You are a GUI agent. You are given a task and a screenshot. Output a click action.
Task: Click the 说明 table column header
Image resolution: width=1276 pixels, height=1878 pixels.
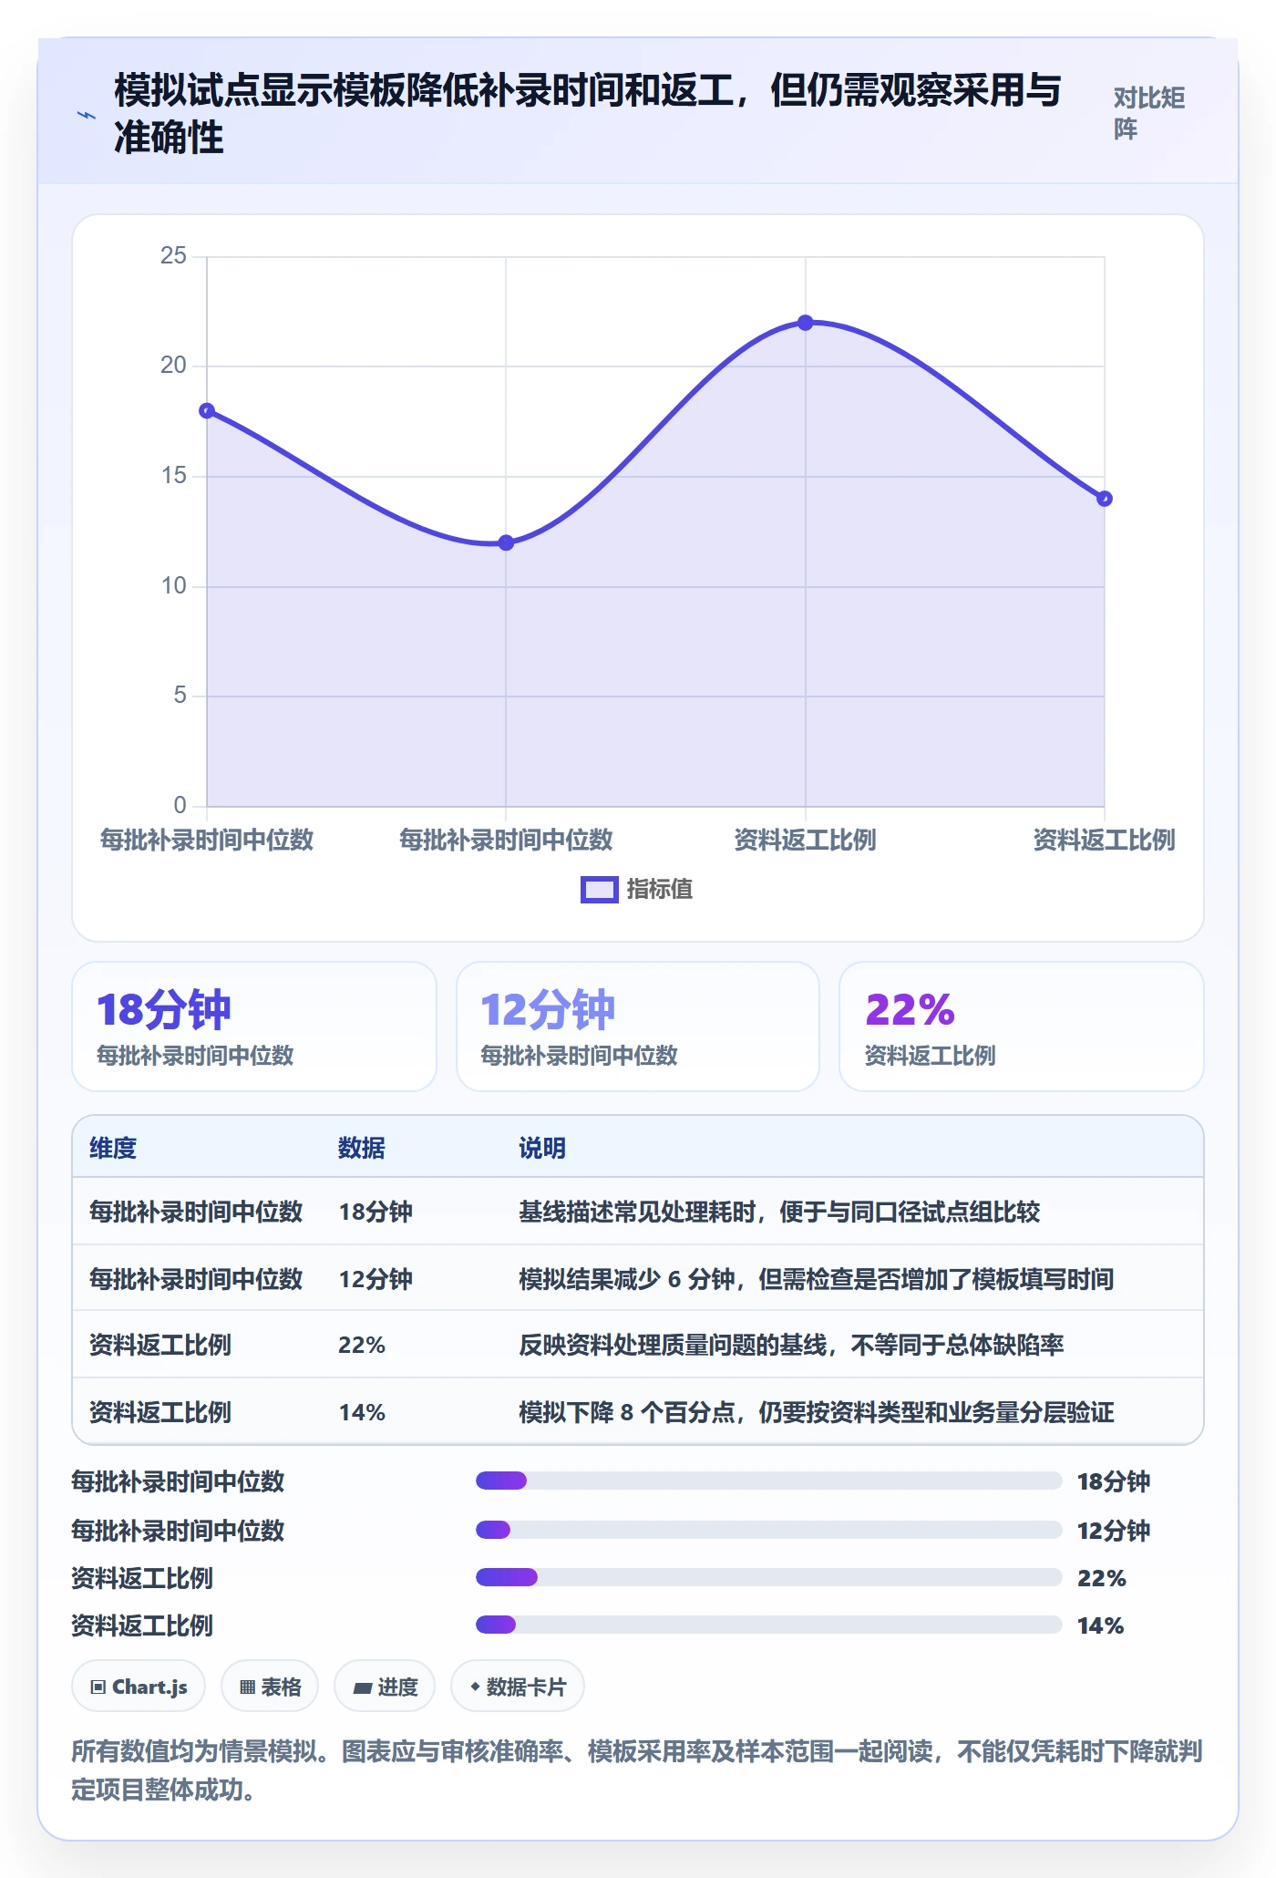[542, 1148]
